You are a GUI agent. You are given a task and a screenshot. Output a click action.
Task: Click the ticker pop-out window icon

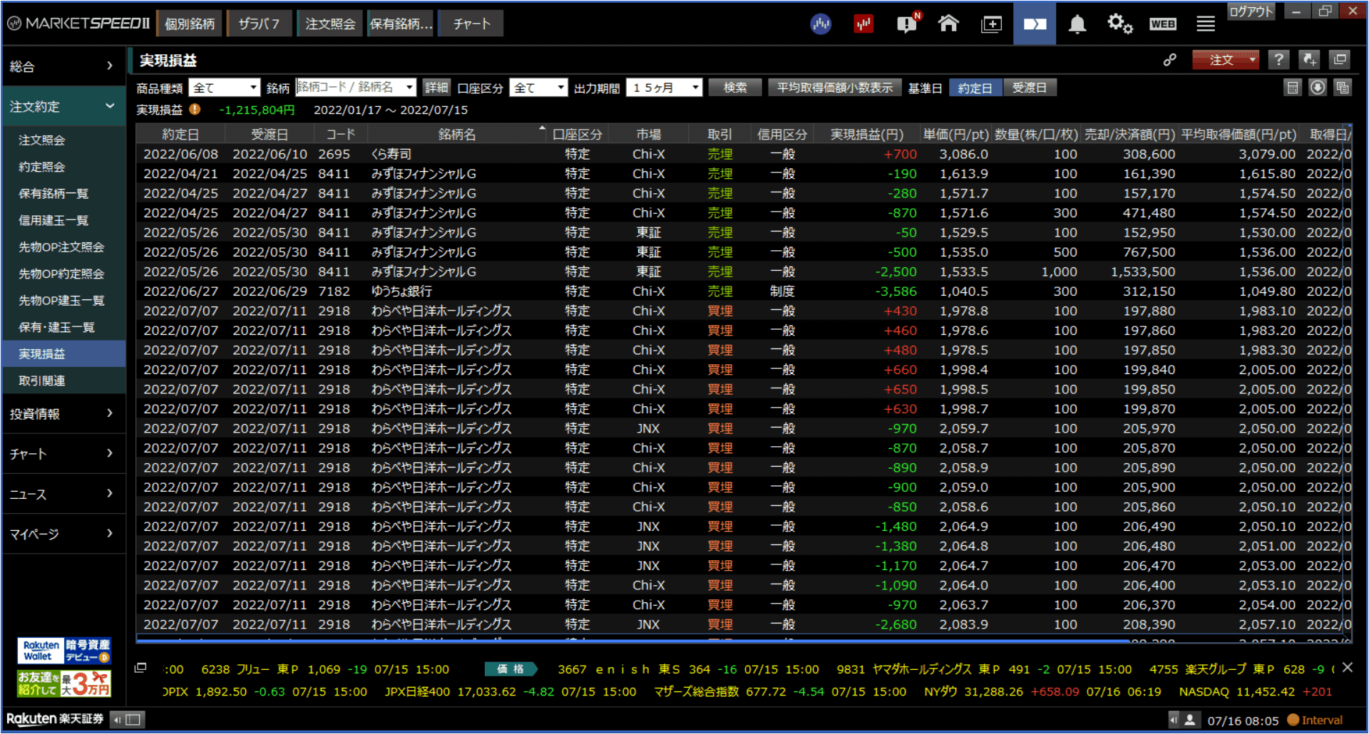coord(140,668)
